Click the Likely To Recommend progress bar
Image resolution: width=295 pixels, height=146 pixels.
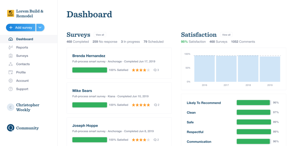[254, 103]
